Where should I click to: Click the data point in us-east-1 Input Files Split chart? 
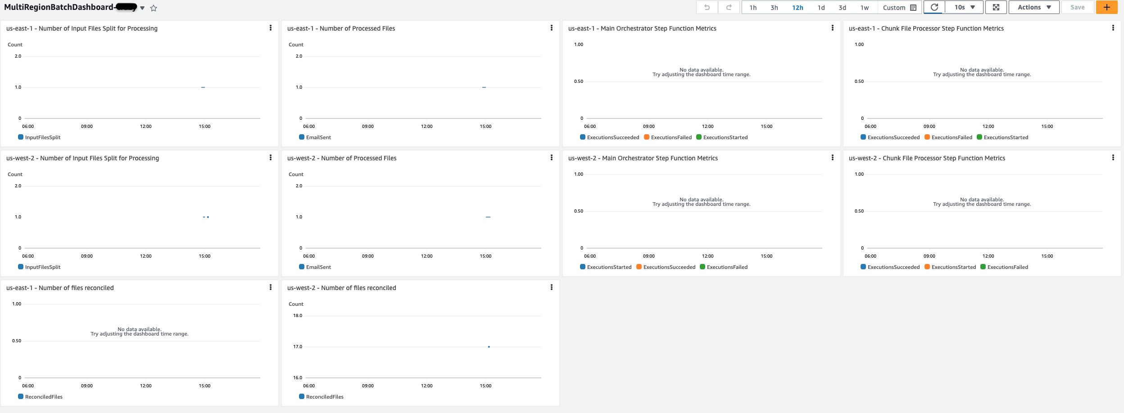(203, 87)
